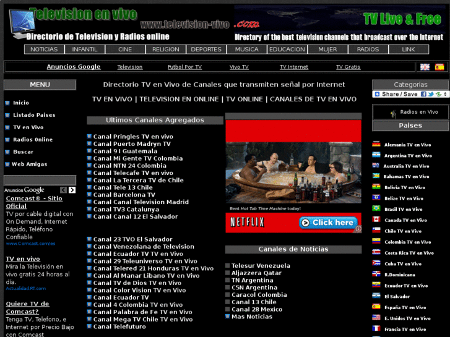Screen dimensions: 450x337
Task: Click the Bolivia flag icon
Action: tap(376, 187)
